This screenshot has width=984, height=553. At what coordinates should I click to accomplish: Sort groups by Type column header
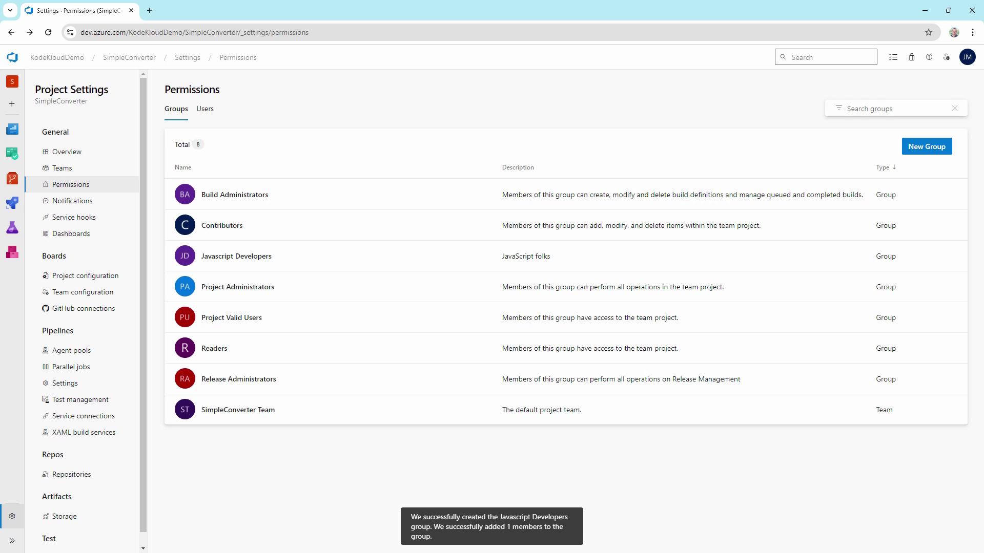pyautogui.click(x=883, y=167)
